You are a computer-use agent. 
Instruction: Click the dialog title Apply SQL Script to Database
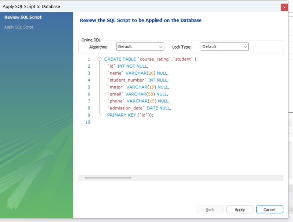(x=31, y=7)
